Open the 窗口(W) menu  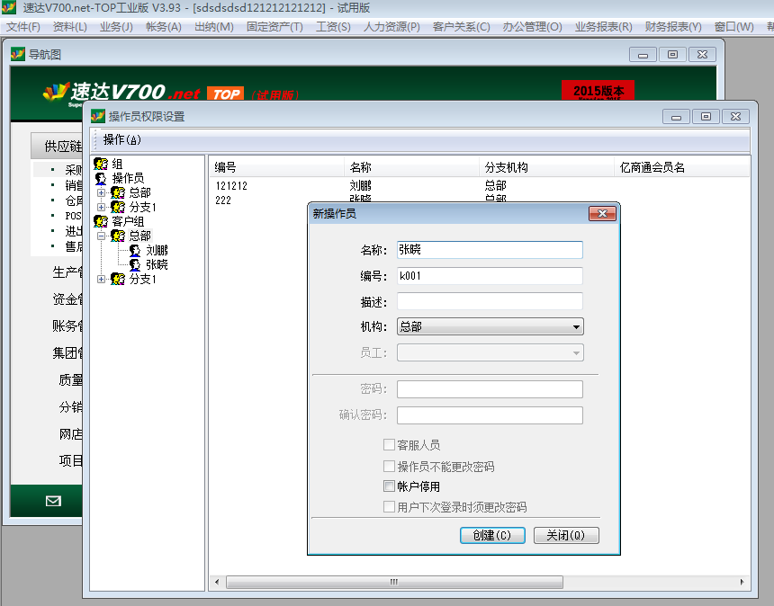click(x=734, y=27)
